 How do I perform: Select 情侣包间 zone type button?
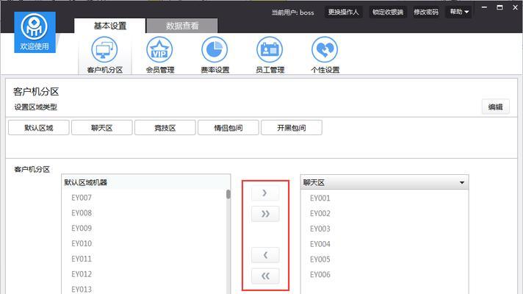pos(228,128)
